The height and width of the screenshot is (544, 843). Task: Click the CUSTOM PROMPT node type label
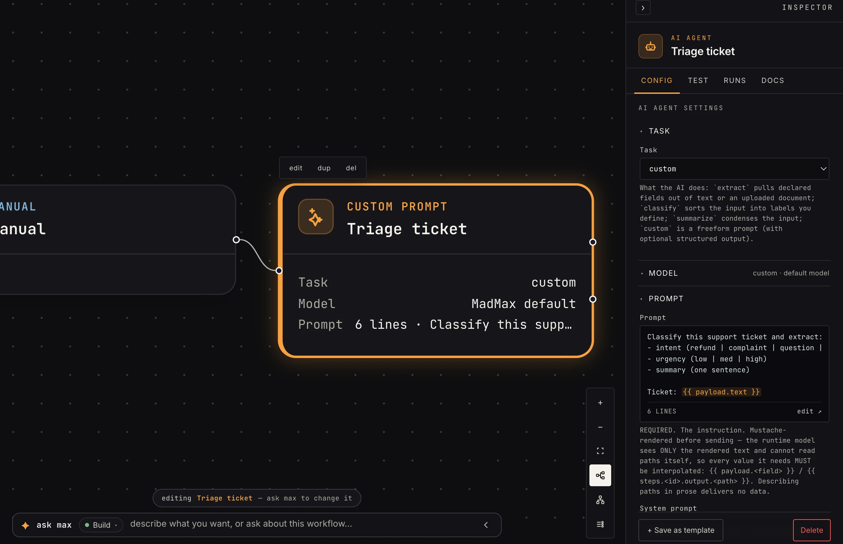click(x=397, y=207)
